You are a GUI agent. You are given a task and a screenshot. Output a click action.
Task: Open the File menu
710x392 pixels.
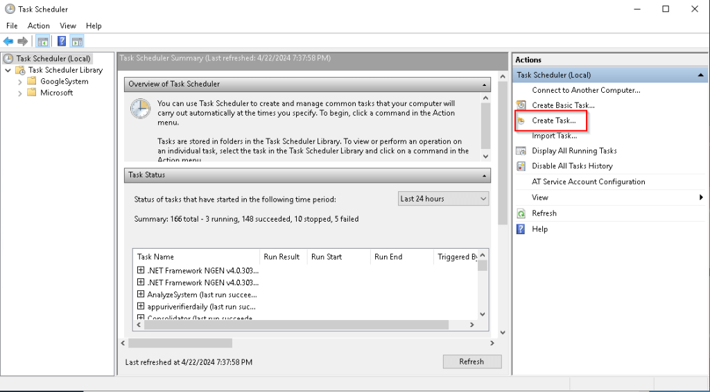coord(12,26)
